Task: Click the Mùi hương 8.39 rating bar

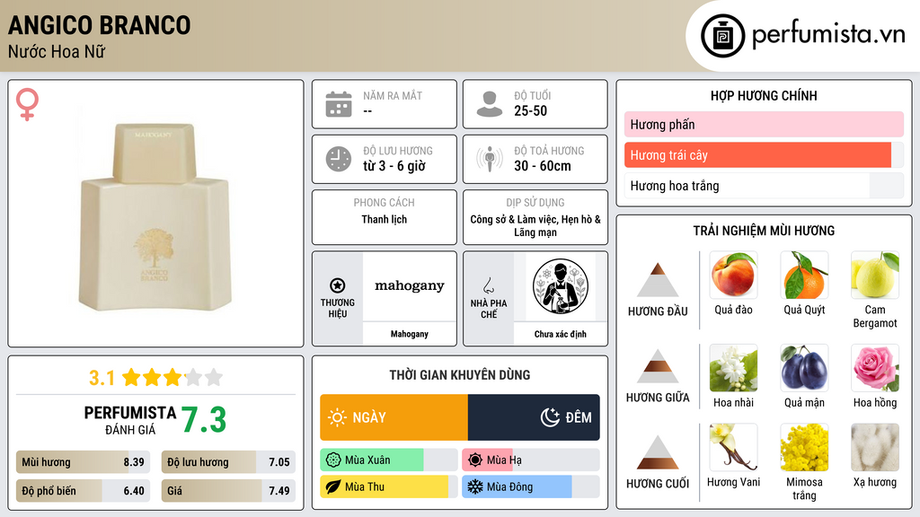Action: 83,462
